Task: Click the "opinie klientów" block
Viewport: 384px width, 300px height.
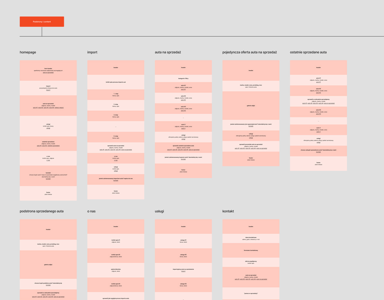Action: click(x=116, y=270)
